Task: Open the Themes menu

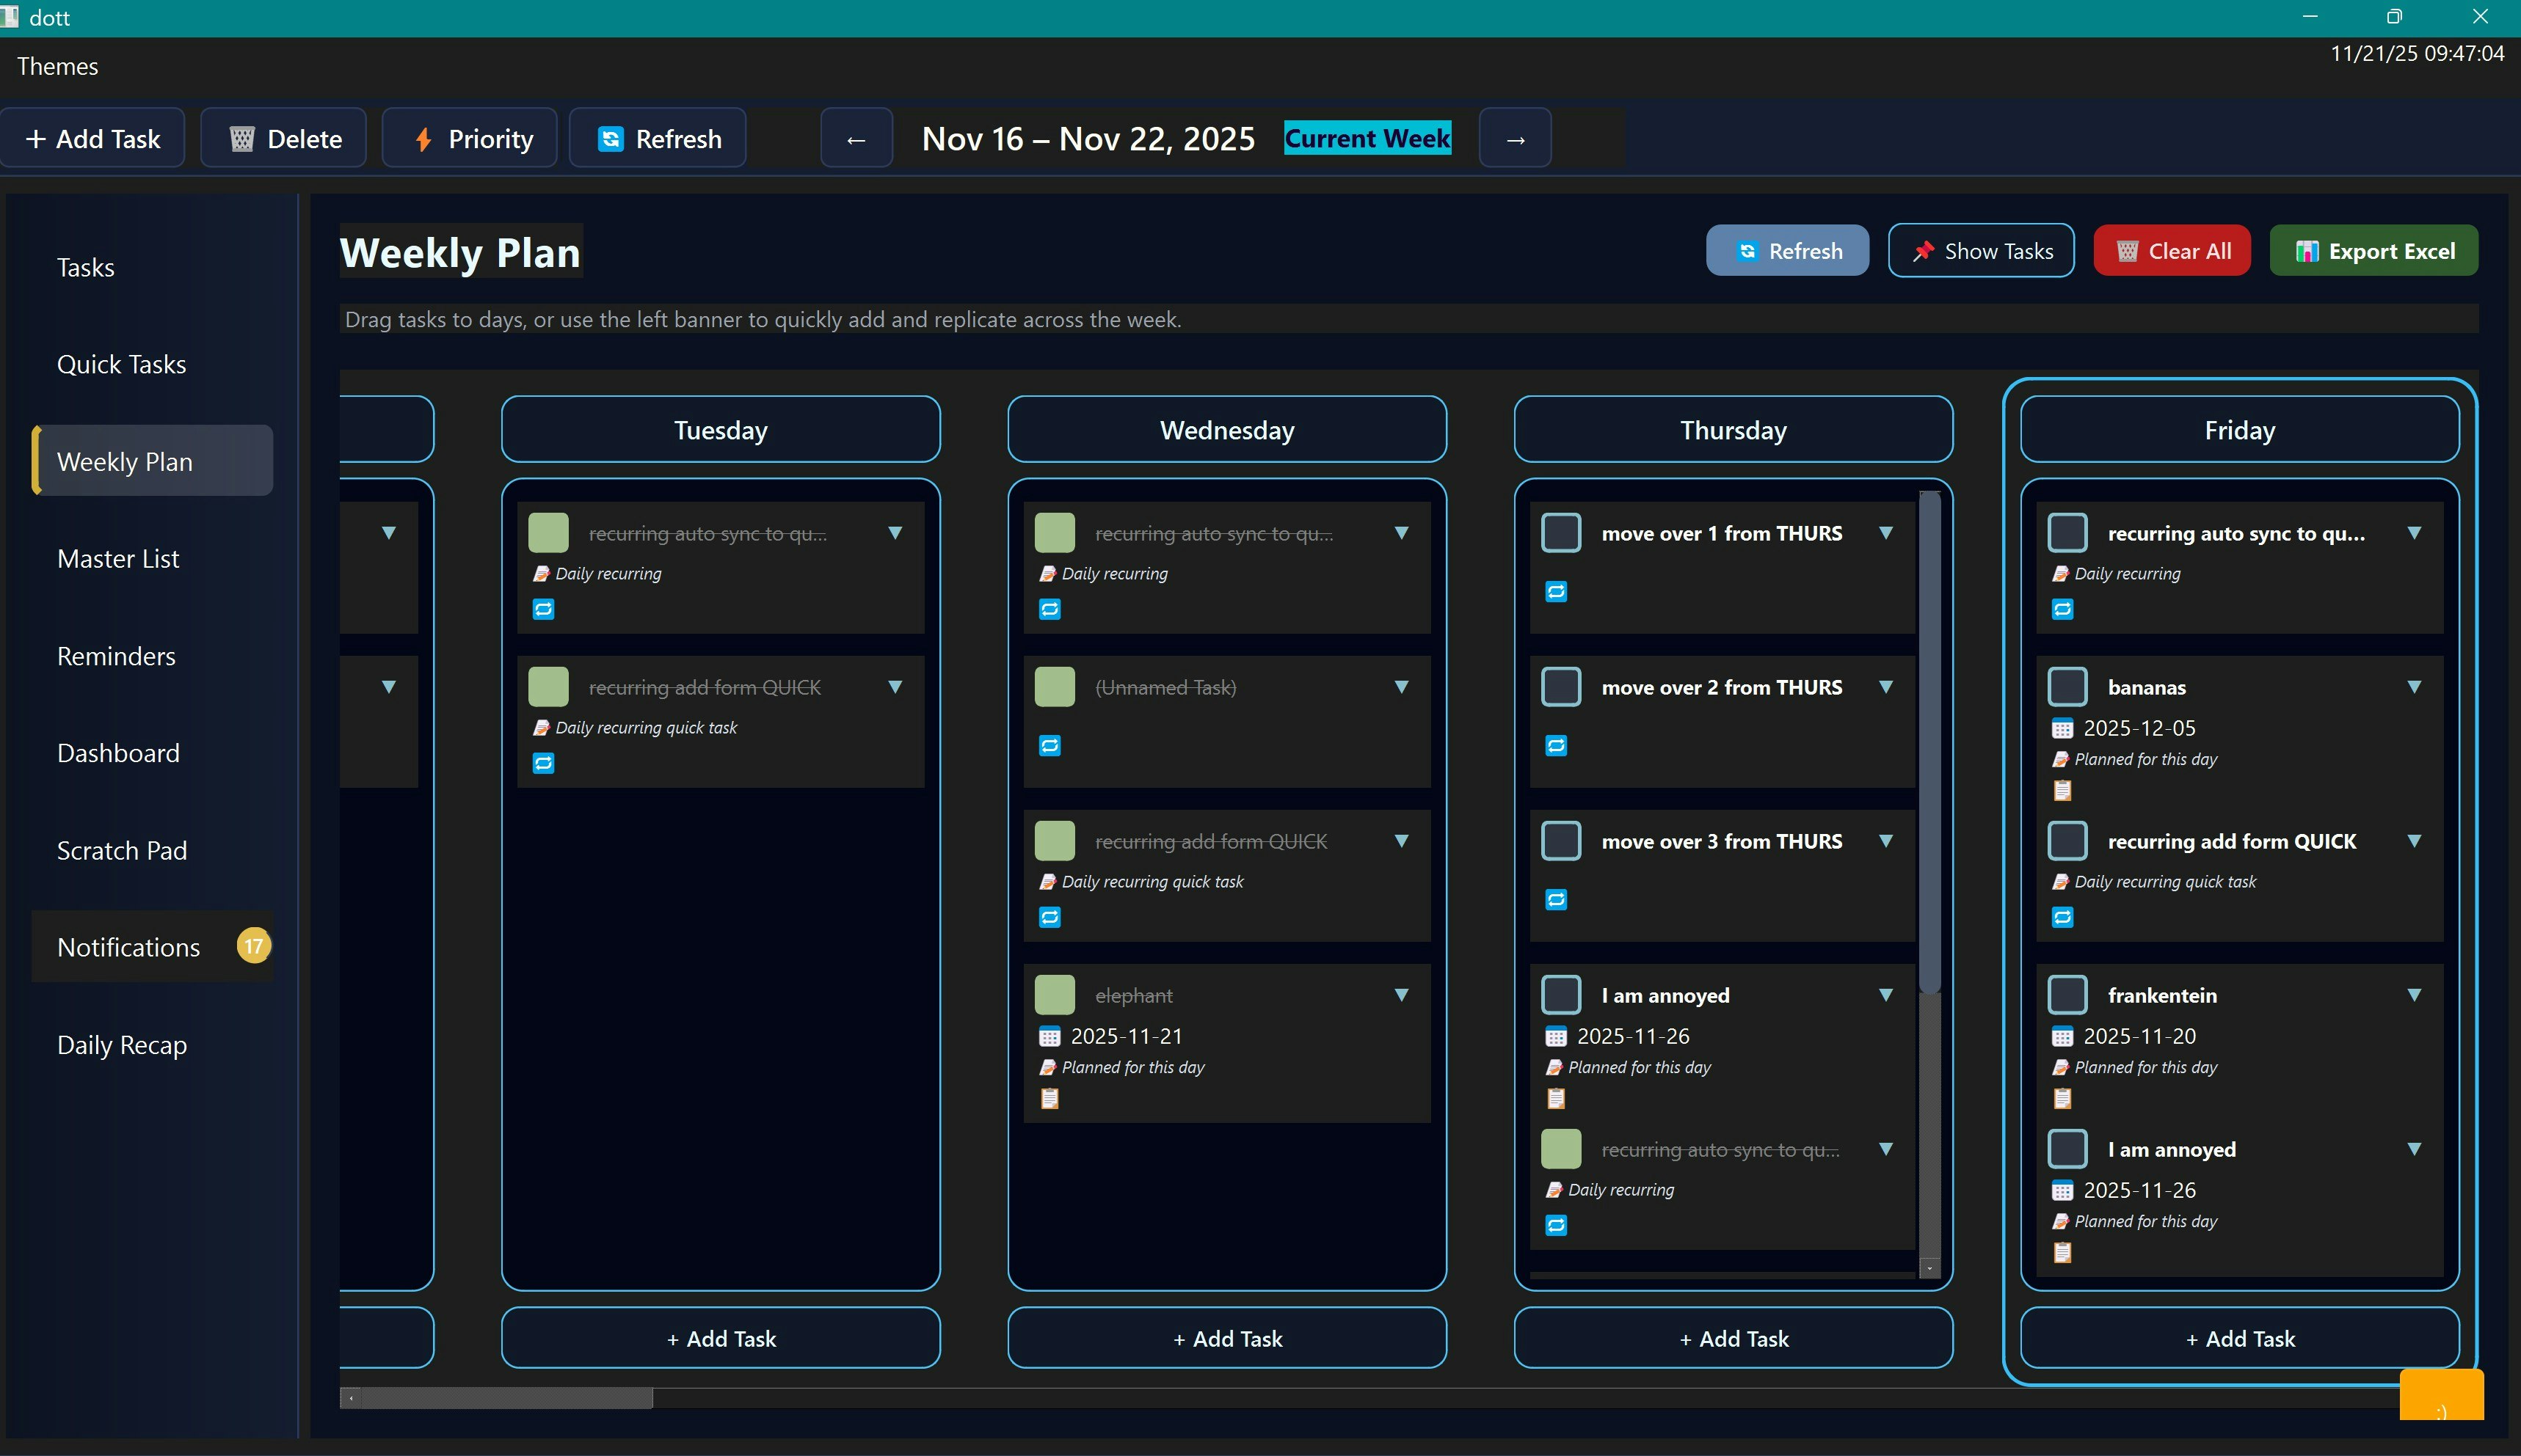Action: 57,66
